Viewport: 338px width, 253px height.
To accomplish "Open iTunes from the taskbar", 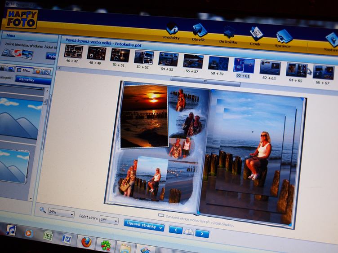I will pyautogui.click(x=11, y=230).
